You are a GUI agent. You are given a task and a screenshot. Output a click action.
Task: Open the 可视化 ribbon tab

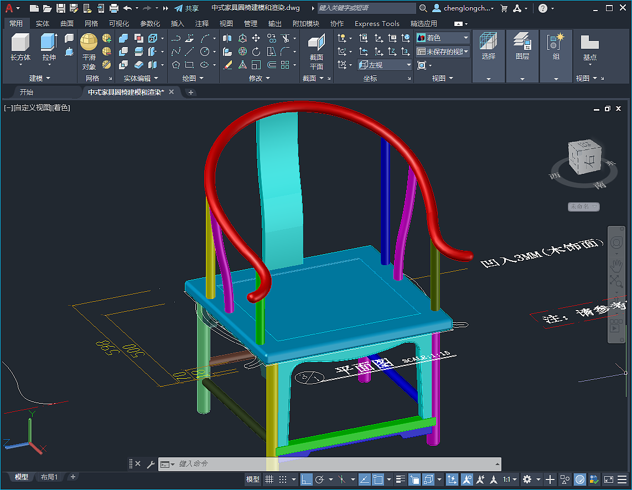point(119,23)
